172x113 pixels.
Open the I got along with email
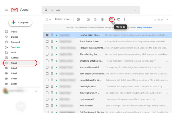107,99
